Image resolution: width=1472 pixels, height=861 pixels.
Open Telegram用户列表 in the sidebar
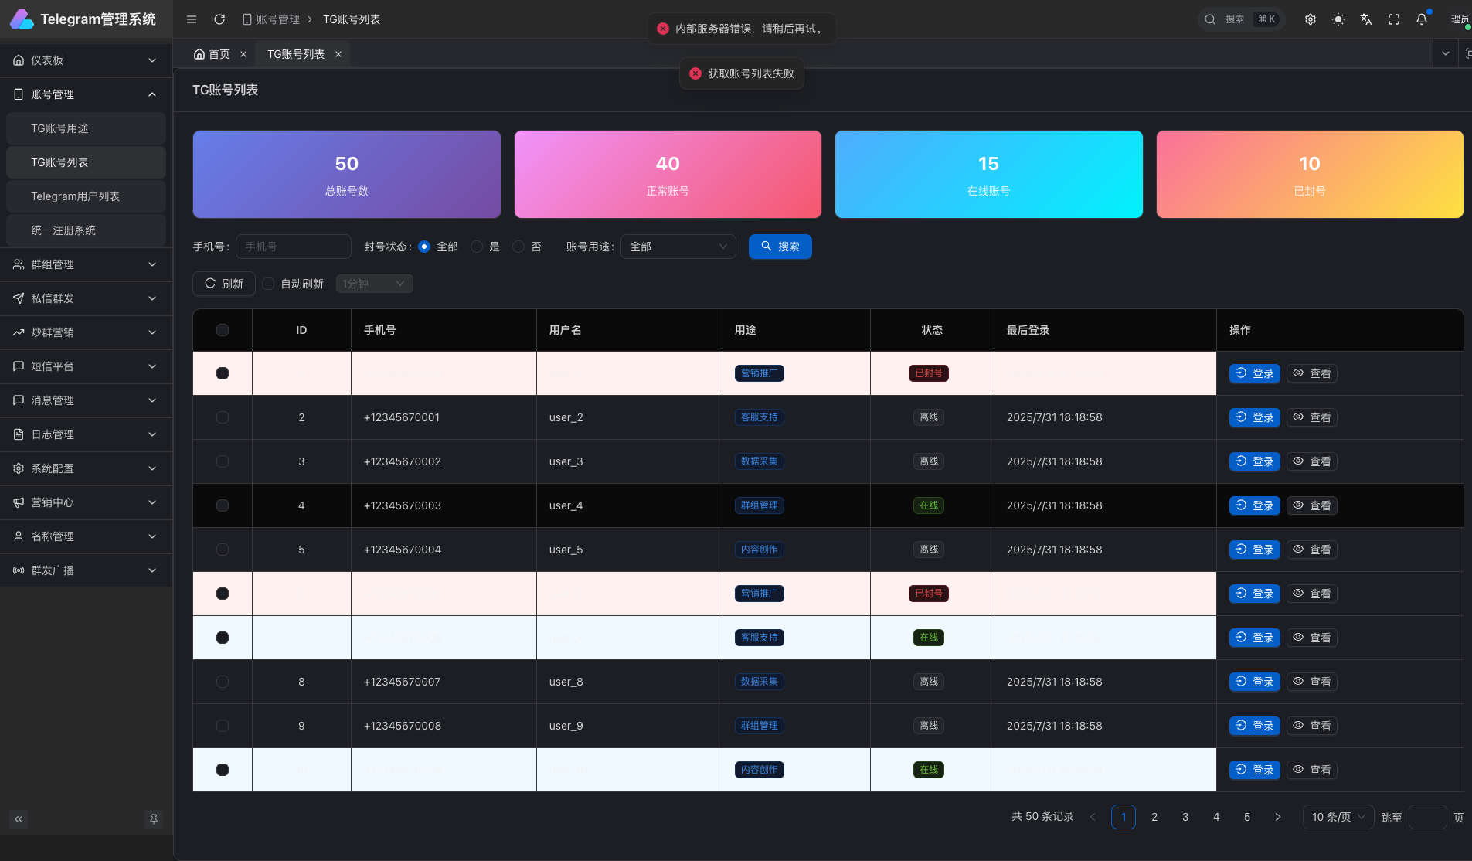tap(76, 196)
